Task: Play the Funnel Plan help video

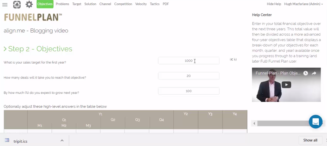Action: coord(286,85)
